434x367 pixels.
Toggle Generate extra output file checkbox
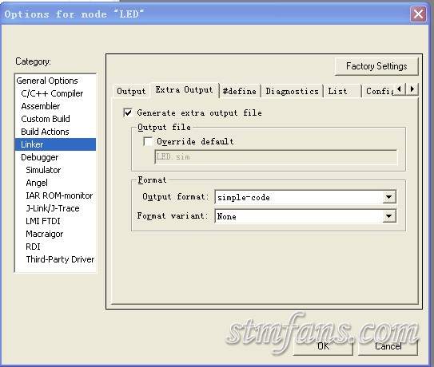[x=128, y=112]
